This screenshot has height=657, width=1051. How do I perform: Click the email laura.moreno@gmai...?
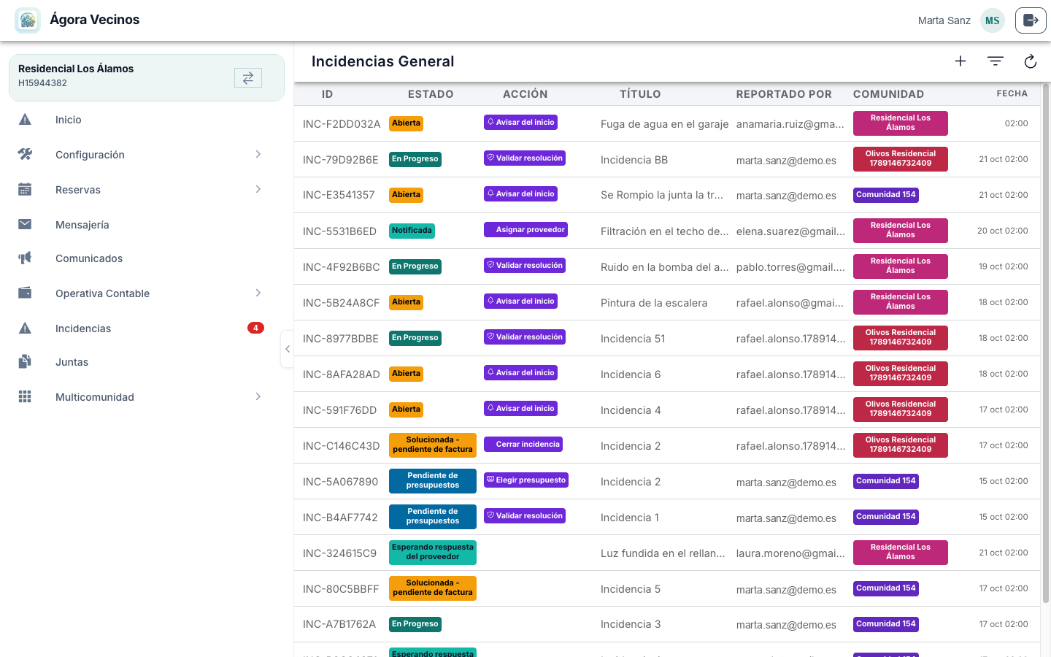790,553
